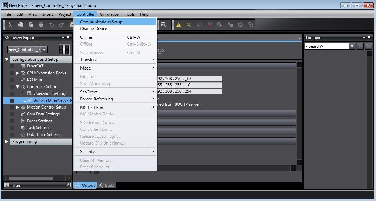Click the transfer-to-controller play icon
376x201 pixels.
pyautogui.click(x=220, y=24)
